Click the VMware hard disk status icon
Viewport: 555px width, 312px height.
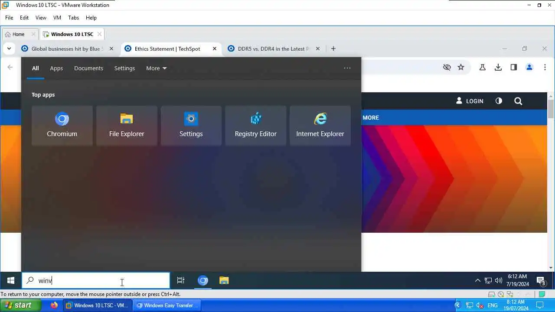[x=493, y=294]
